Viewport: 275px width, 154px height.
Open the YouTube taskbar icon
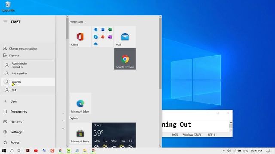[x=36, y=151]
